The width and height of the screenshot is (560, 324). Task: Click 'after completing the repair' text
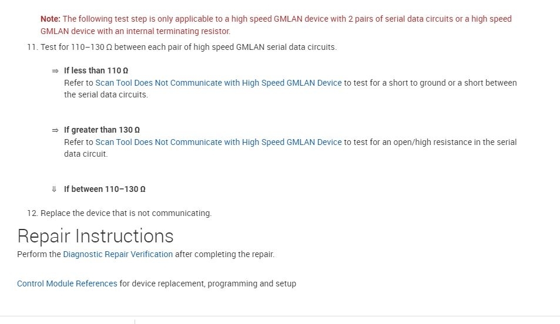point(224,254)
